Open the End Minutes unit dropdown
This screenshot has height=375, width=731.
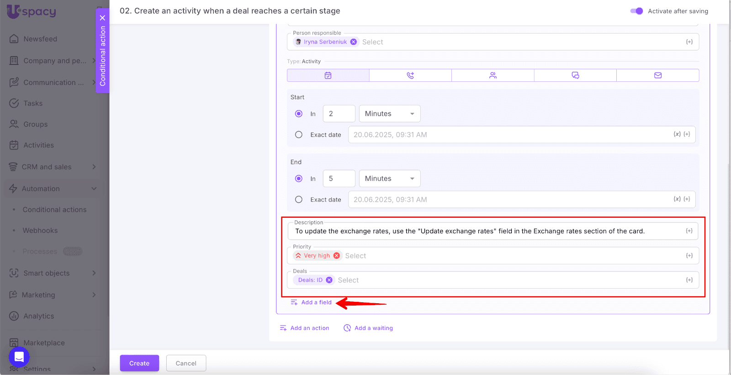click(x=389, y=179)
